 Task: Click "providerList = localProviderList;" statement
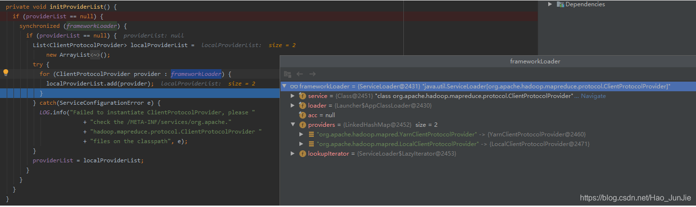coord(88,160)
